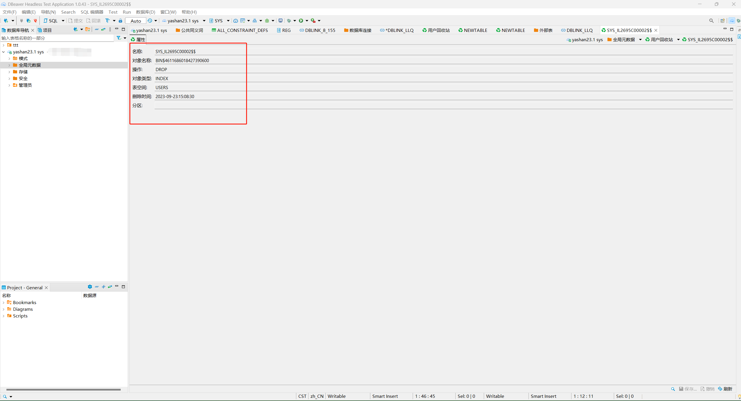Click the navigator new connection plug icon
The height and width of the screenshot is (401, 741).
point(75,29)
